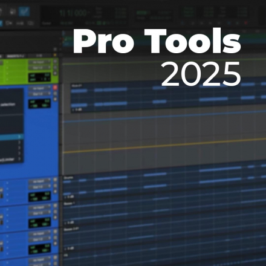Click the blue playhead marker in the ruler

[63, 33]
